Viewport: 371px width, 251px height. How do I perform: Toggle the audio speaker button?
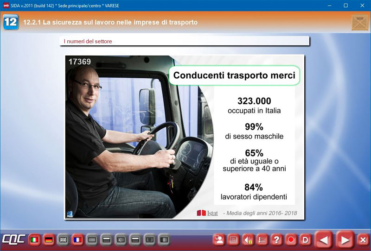coord(248,240)
